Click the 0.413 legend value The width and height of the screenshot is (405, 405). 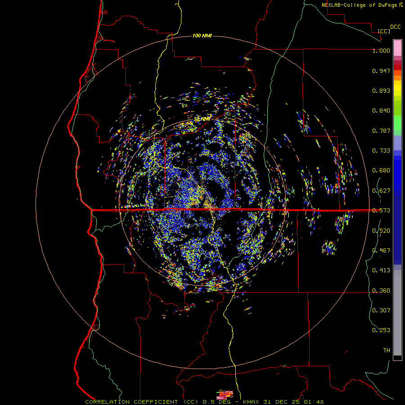[x=381, y=270]
